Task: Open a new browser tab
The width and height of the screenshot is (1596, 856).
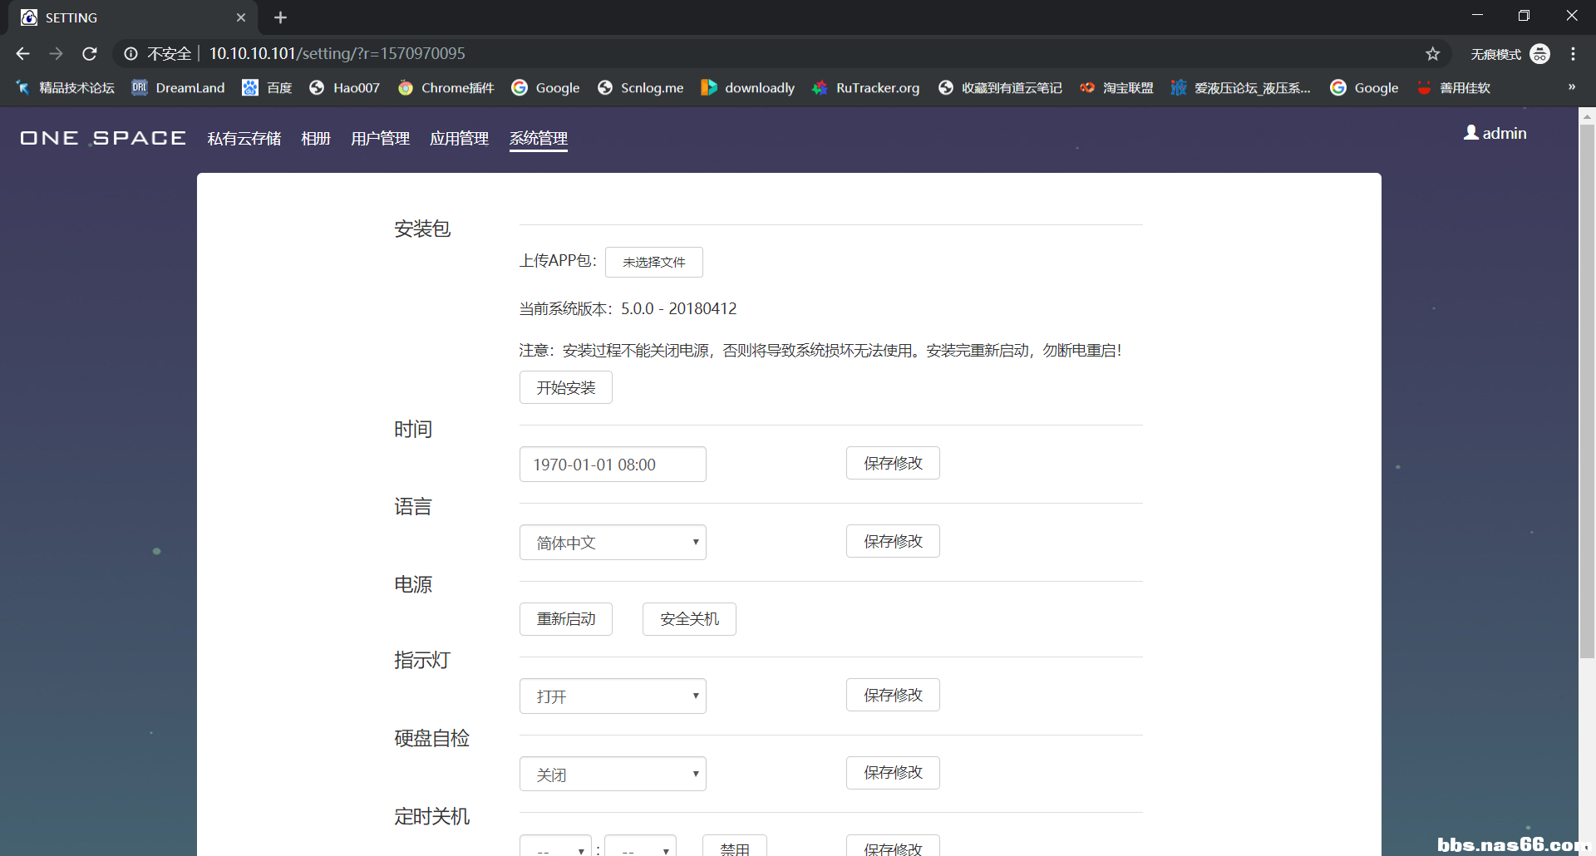Action: pos(280,17)
